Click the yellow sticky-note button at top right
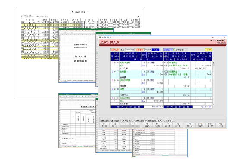 tap(208, 50)
